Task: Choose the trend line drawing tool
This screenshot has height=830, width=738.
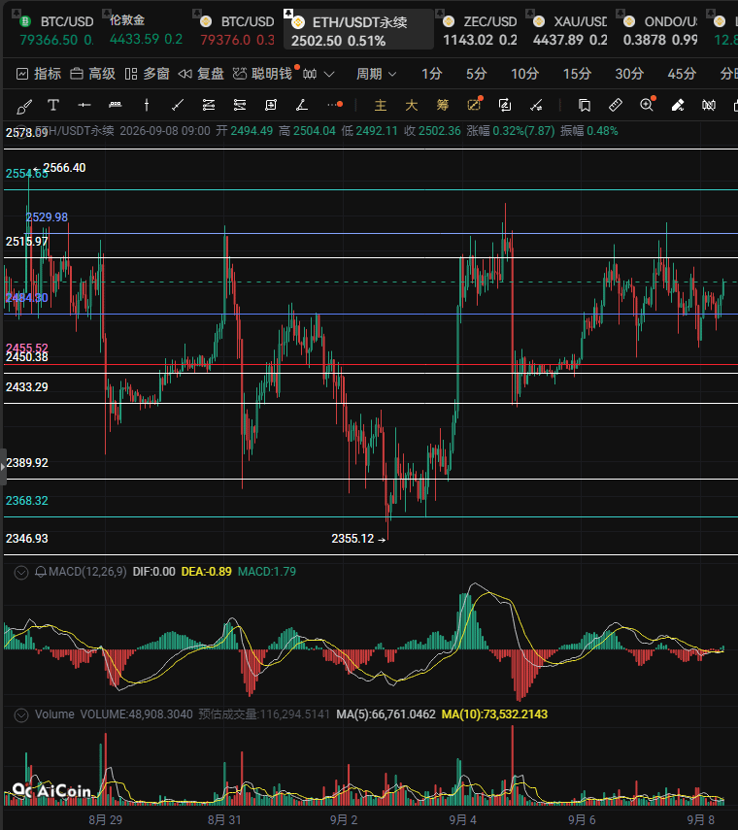Action: [178, 106]
